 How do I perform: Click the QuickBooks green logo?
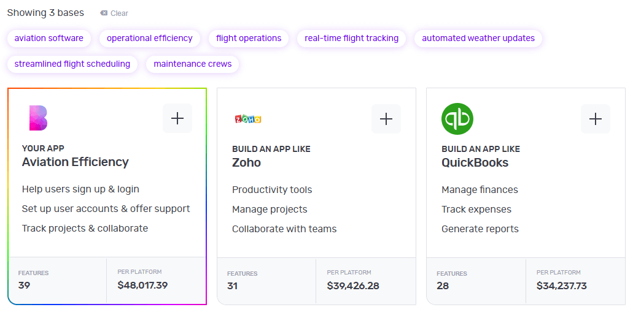[x=457, y=119]
